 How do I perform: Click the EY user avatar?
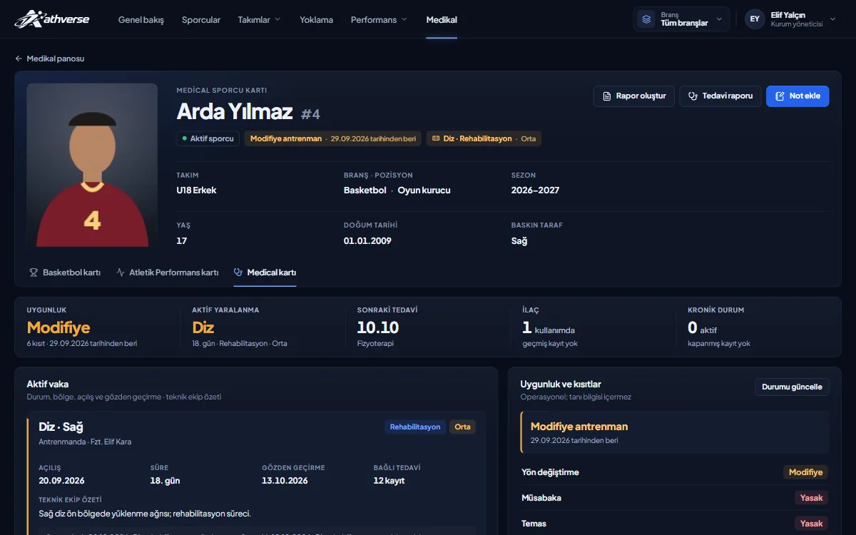[755, 19]
